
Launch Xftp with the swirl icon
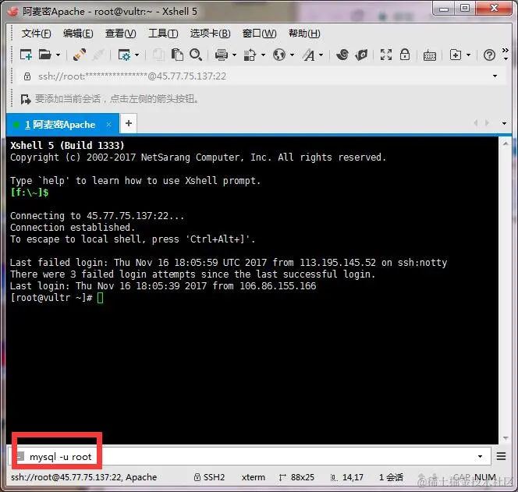pyautogui.click(x=342, y=55)
